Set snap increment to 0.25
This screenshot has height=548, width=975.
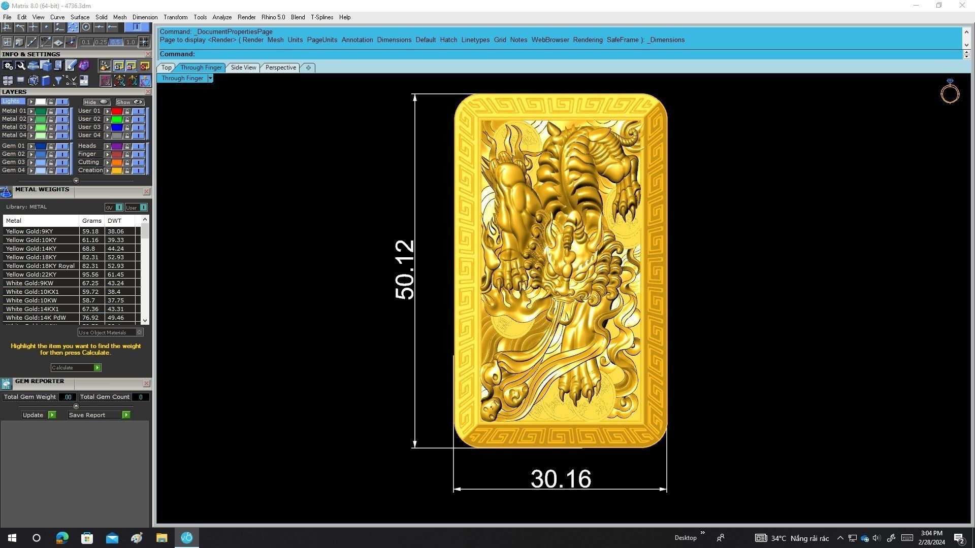click(x=101, y=42)
